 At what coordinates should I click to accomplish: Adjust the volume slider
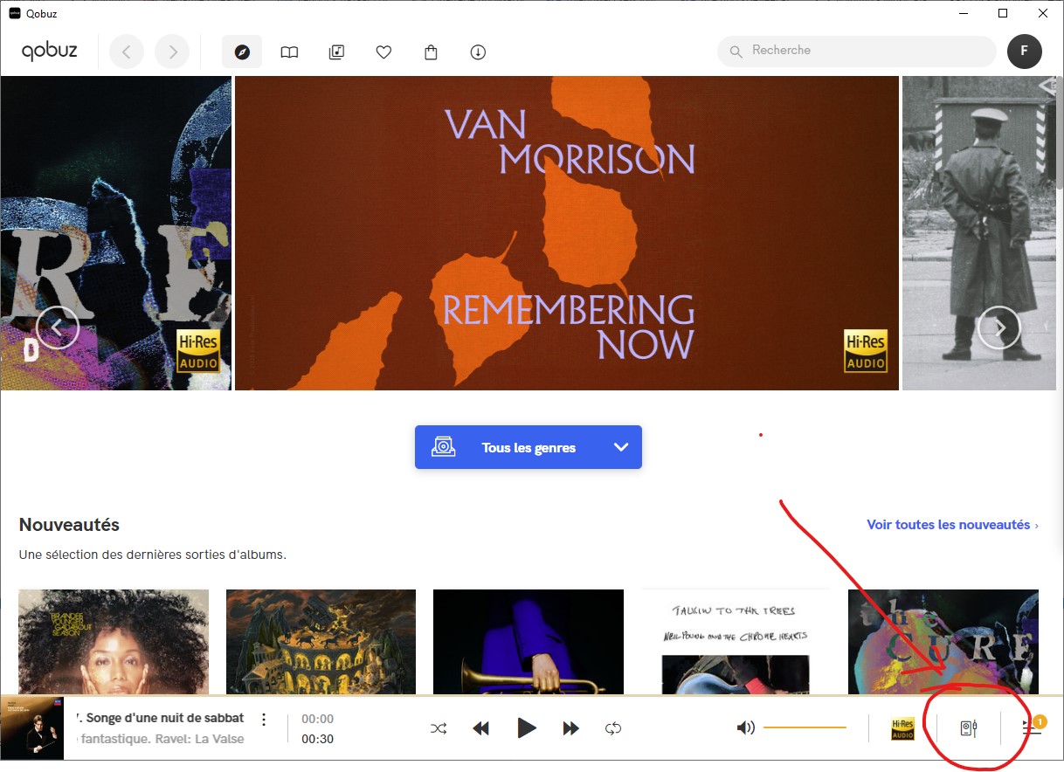pyautogui.click(x=805, y=727)
